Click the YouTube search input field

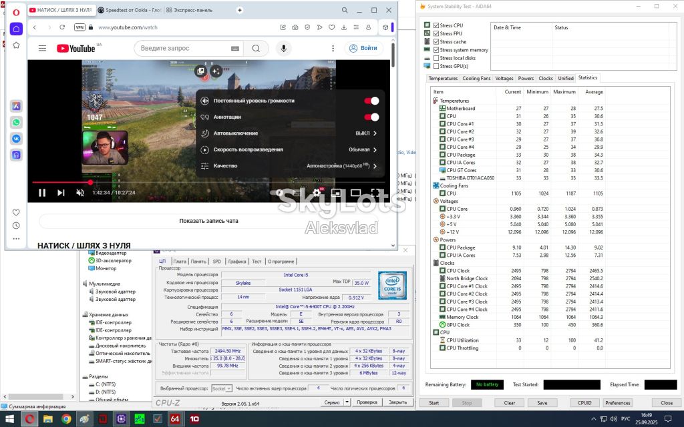188,48
